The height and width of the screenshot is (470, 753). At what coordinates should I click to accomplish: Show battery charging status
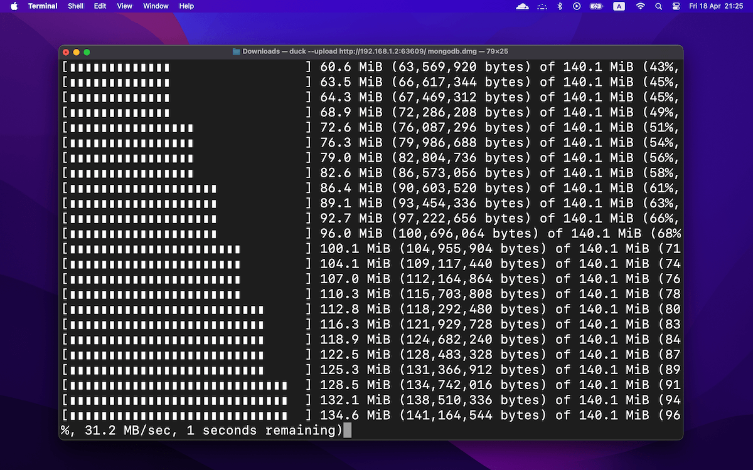click(596, 6)
